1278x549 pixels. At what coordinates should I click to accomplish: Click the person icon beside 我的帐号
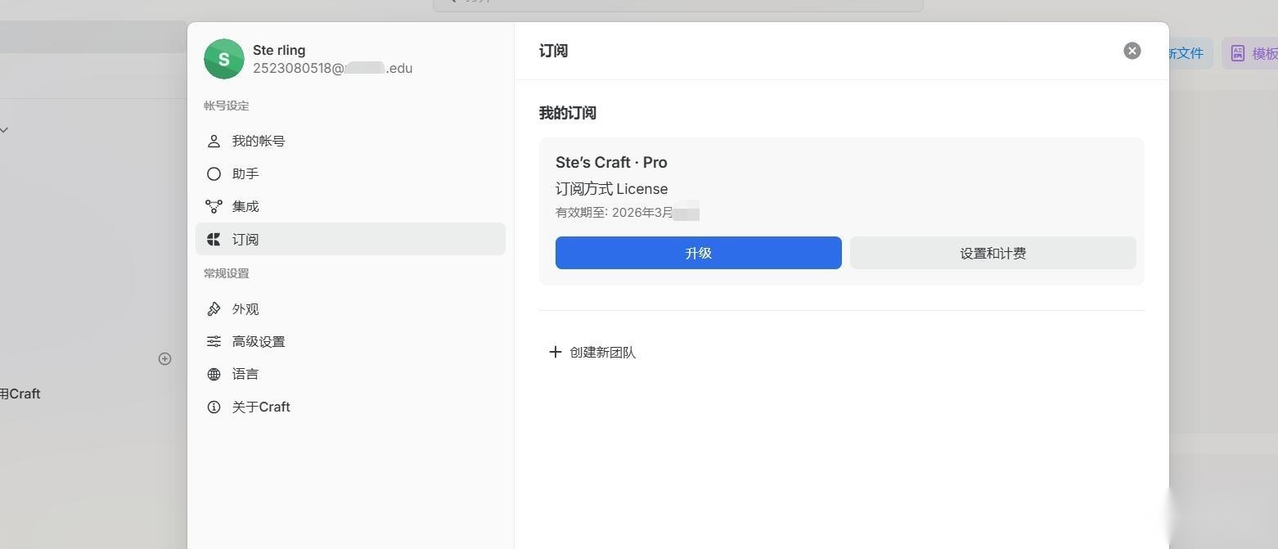click(214, 141)
